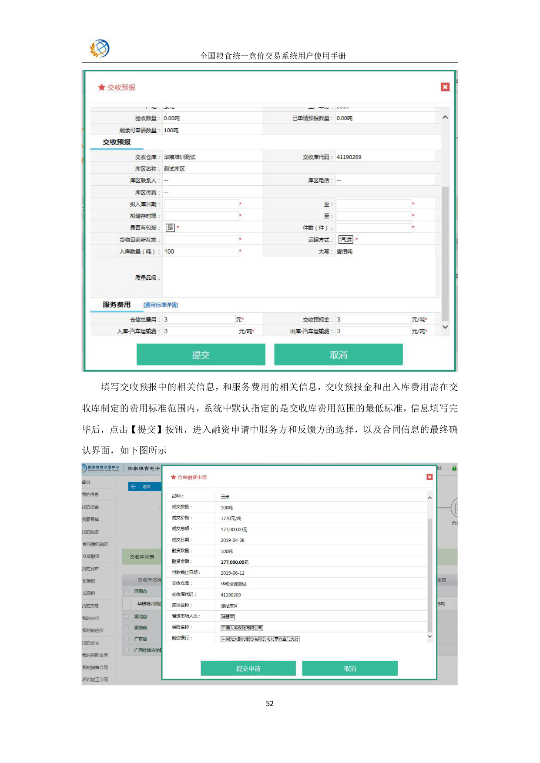Screen dimensions: 540x763
Task: Click the scroll-down arrow in 仓单融资申请 dialog
Action: click(429, 636)
